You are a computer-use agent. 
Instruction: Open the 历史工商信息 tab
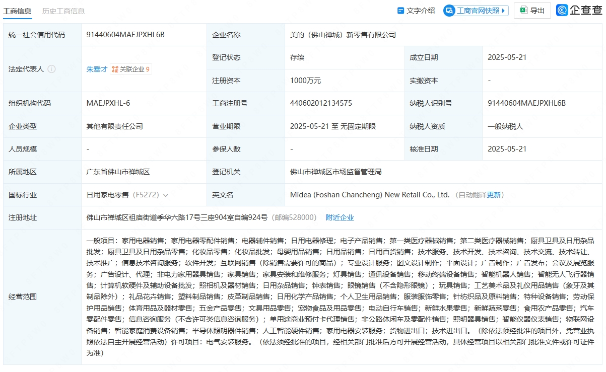[63, 11]
